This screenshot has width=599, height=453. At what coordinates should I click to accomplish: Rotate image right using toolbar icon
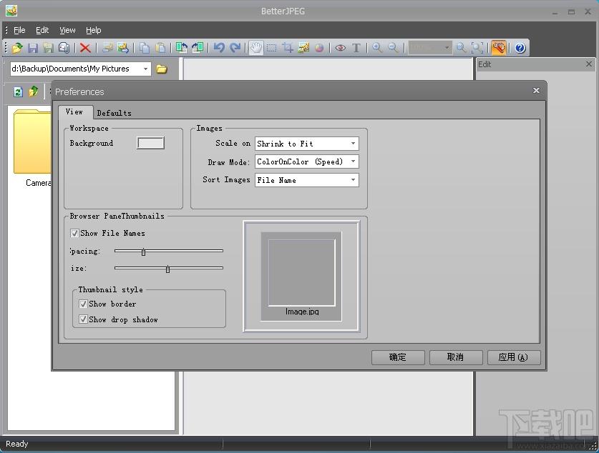click(x=198, y=48)
